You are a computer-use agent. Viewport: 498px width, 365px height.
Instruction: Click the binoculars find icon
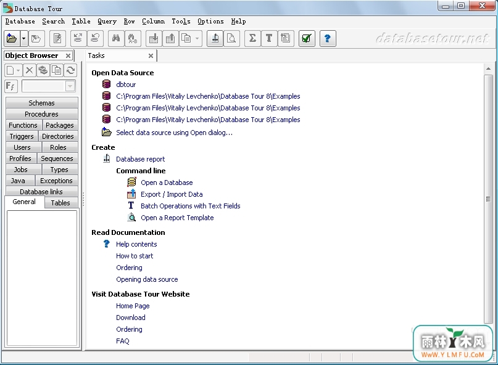click(116, 39)
